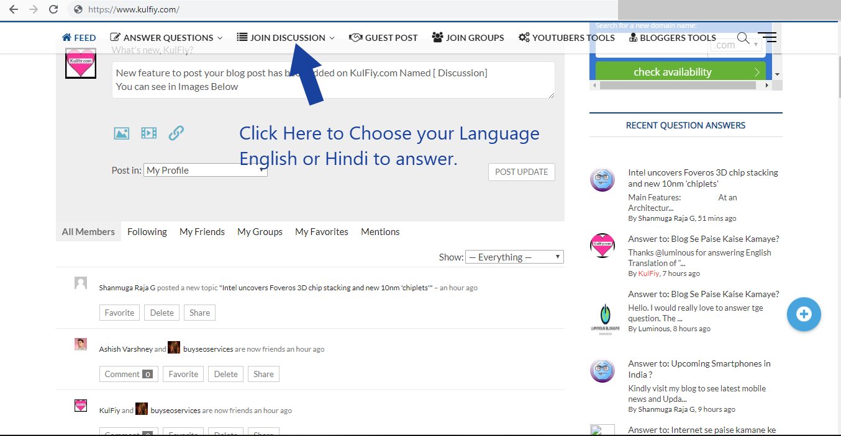Favorite the Shanmuga Raja G topic activity
841x436 pixels.
coord(119,313)
